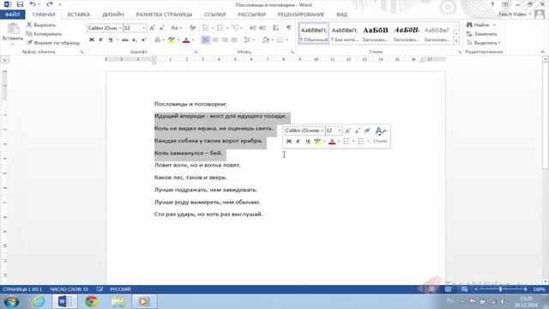Open the ФАЙЛ tab

coord(13,15)
